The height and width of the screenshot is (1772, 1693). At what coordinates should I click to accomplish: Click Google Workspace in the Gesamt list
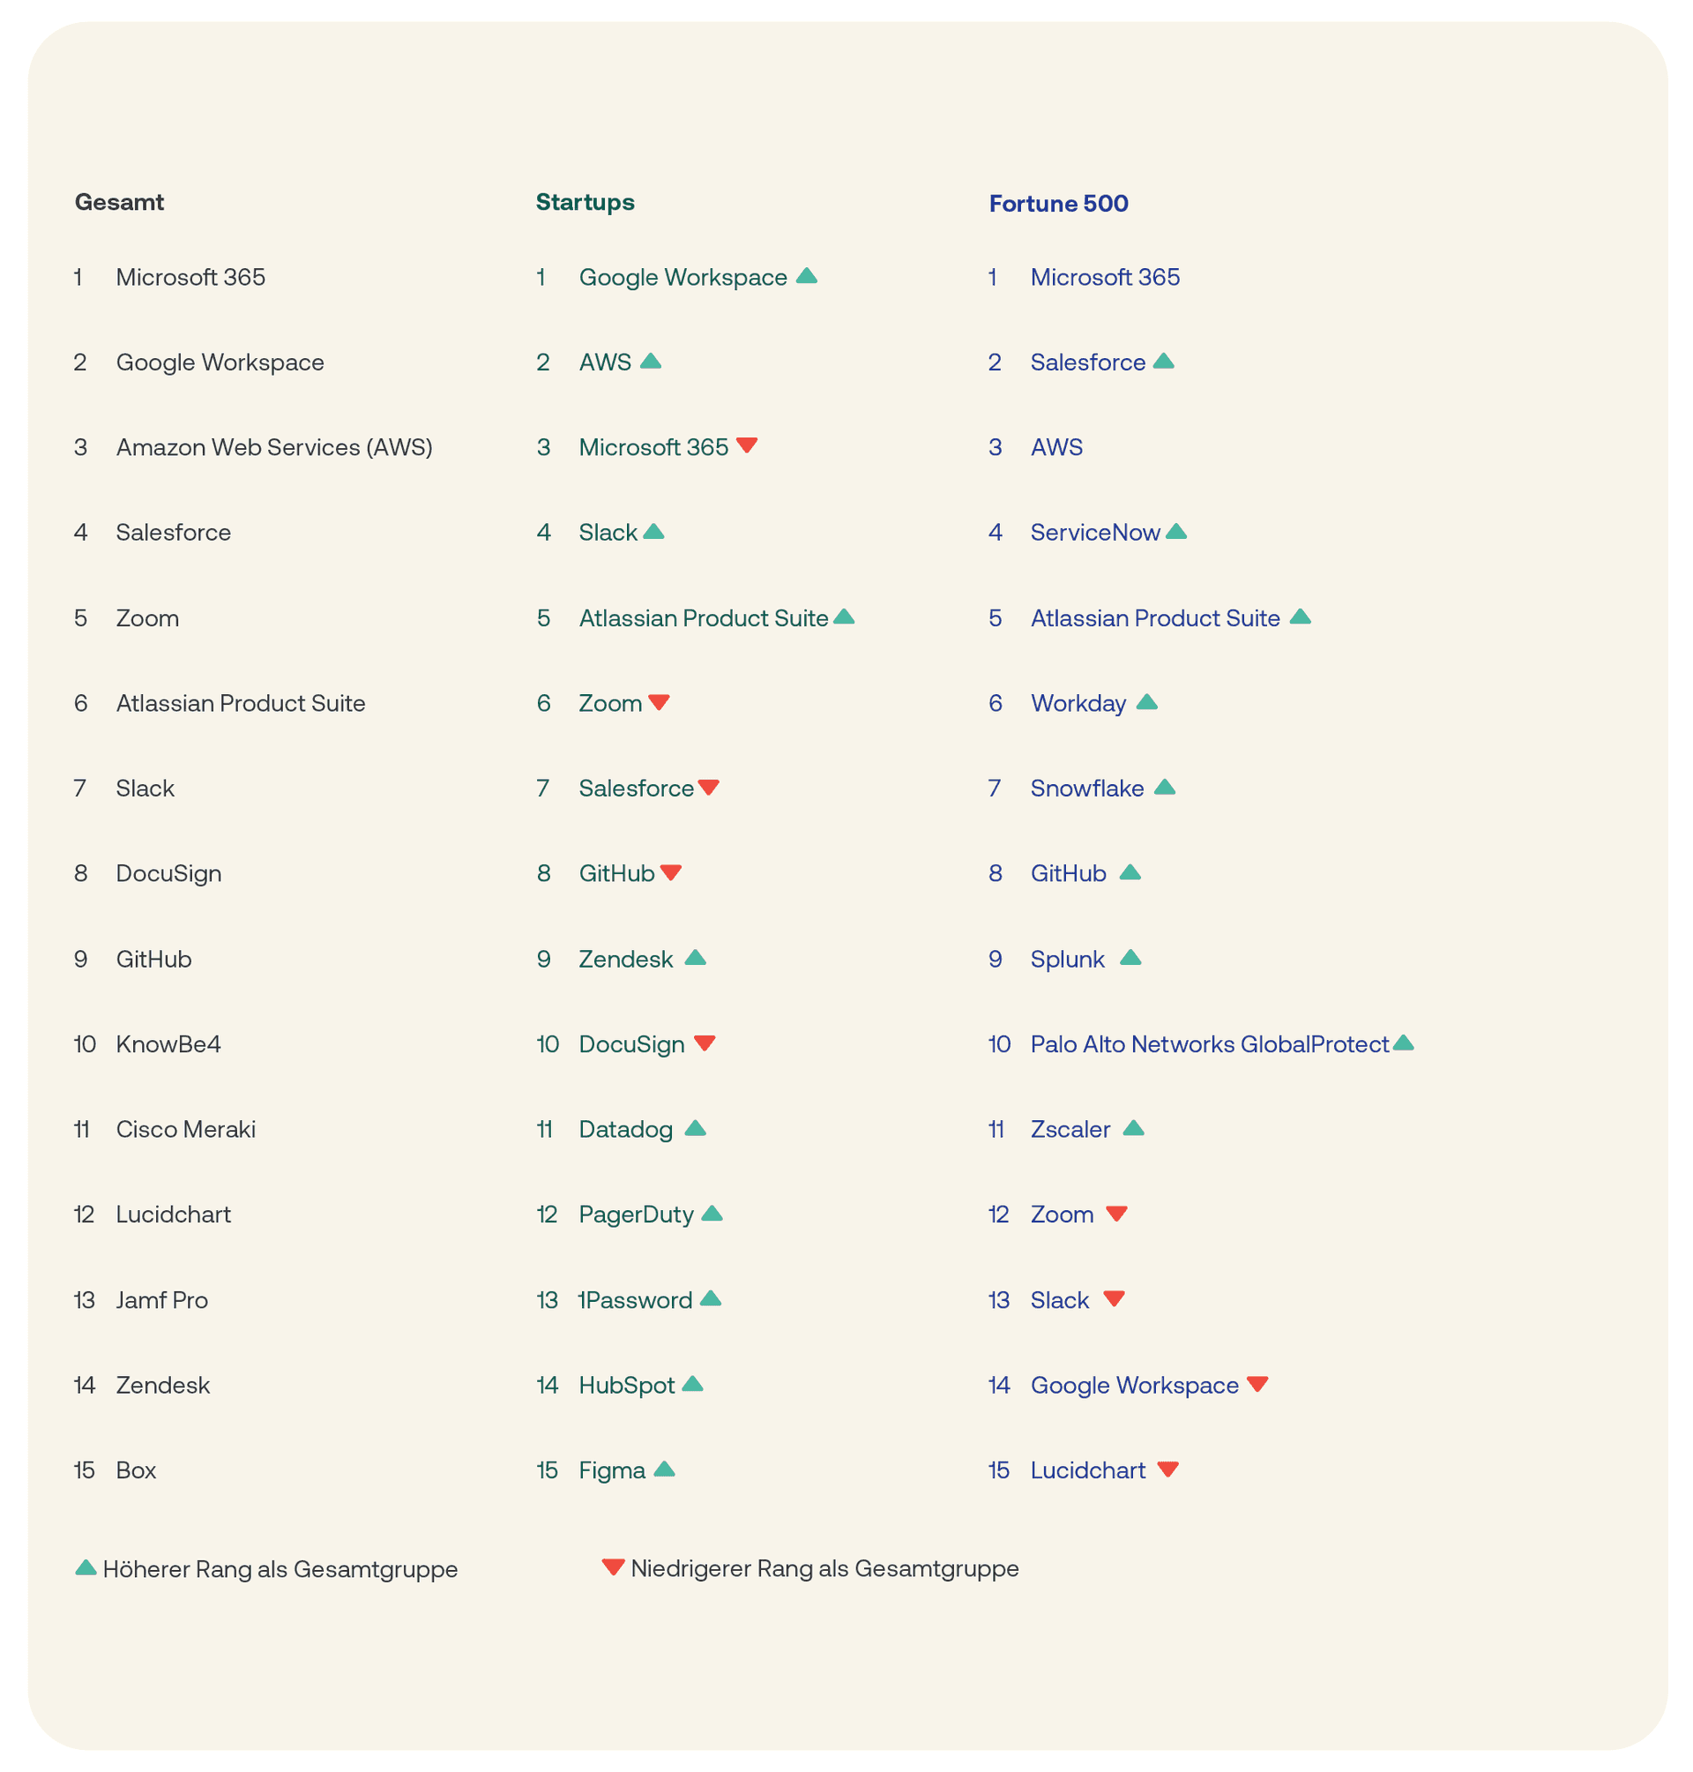coord(220,362)
